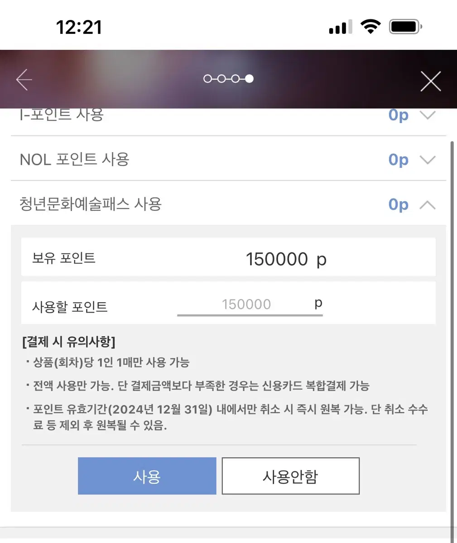Tap the 150000 p 보유 포인트 value
Viewport: 457px width, 543px height.
(286, 259)
